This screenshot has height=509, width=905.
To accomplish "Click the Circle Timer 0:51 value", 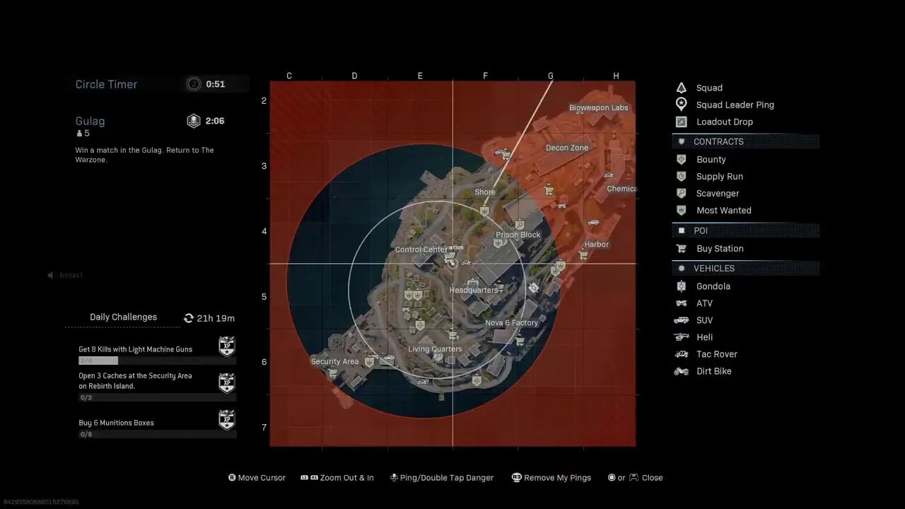I will click(x=216, y=84).
